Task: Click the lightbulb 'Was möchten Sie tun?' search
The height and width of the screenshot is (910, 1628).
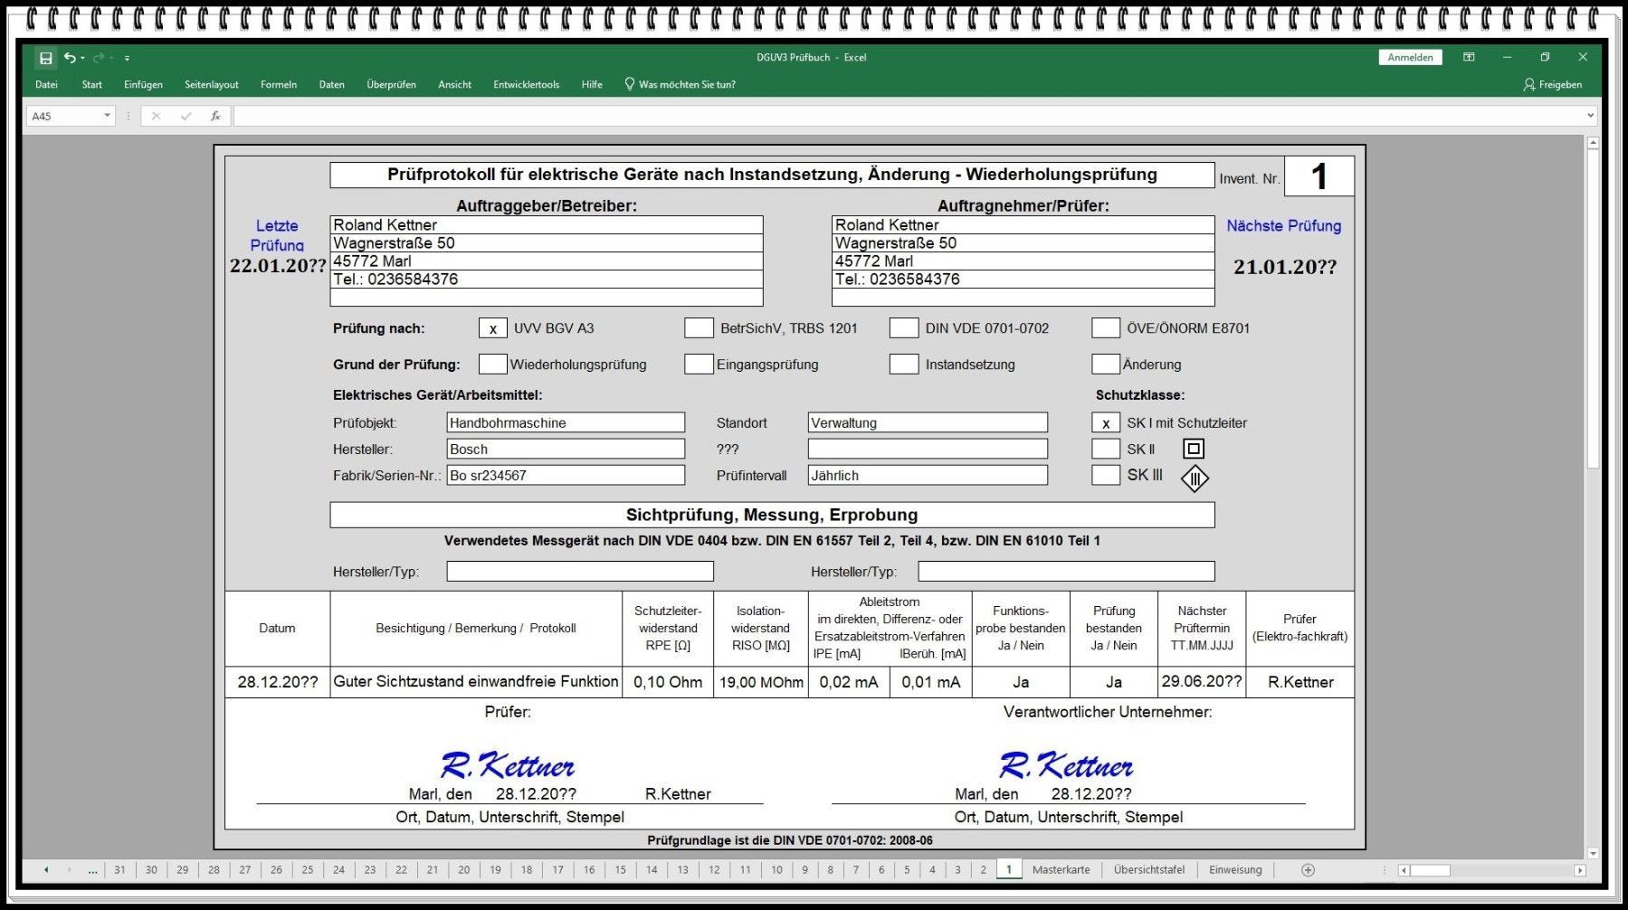Action: point(680,84)
